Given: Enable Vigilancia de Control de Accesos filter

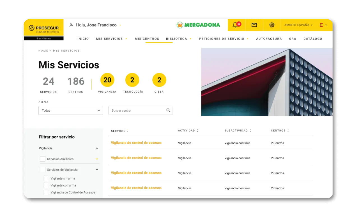Looking at the screenshot, I should (x=46, y=192).
